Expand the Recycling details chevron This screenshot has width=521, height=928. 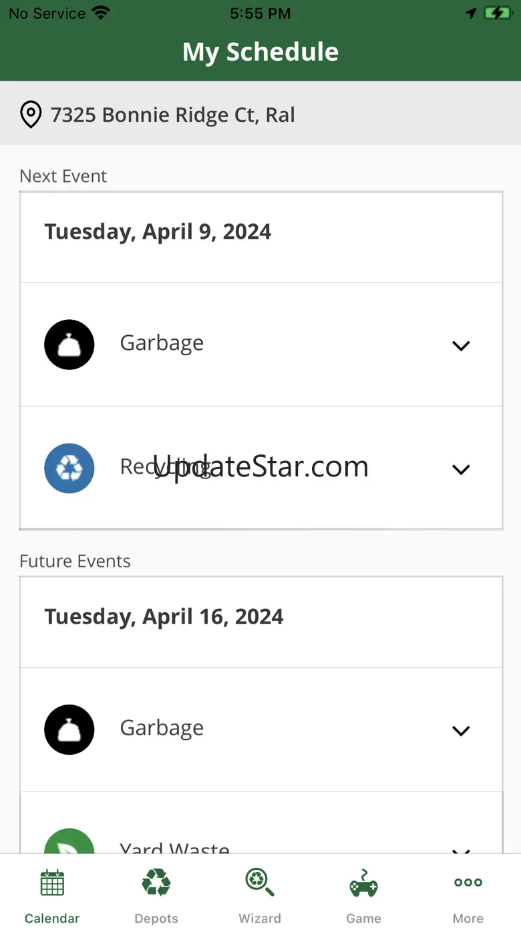[x=461, y=470]
